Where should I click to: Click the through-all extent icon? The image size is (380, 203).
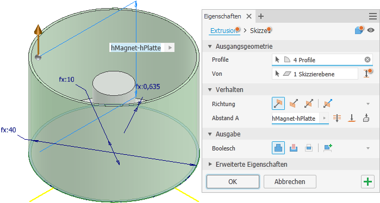[x=337, y=118]
